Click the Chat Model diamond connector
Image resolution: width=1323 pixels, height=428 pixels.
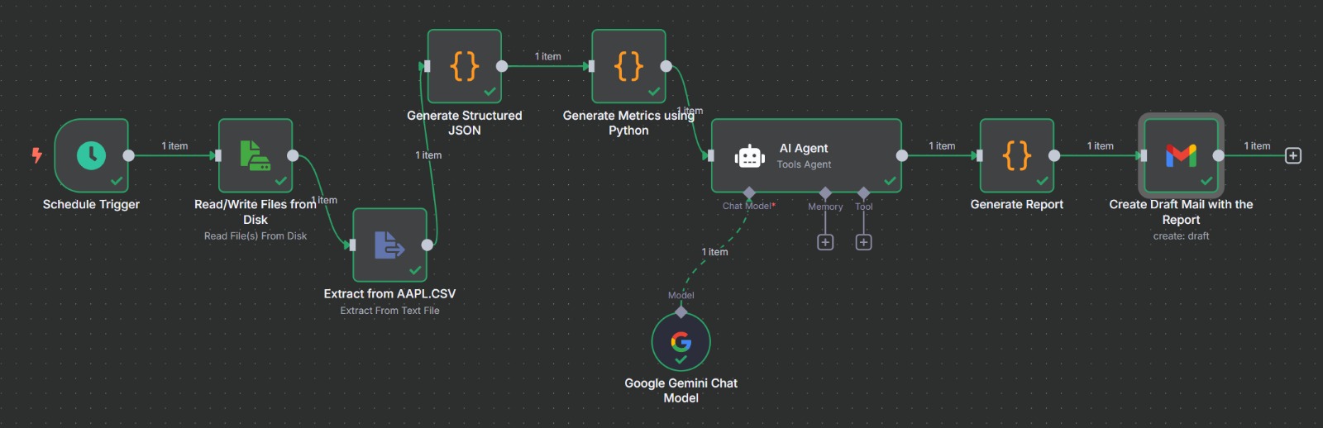[749, 193]
